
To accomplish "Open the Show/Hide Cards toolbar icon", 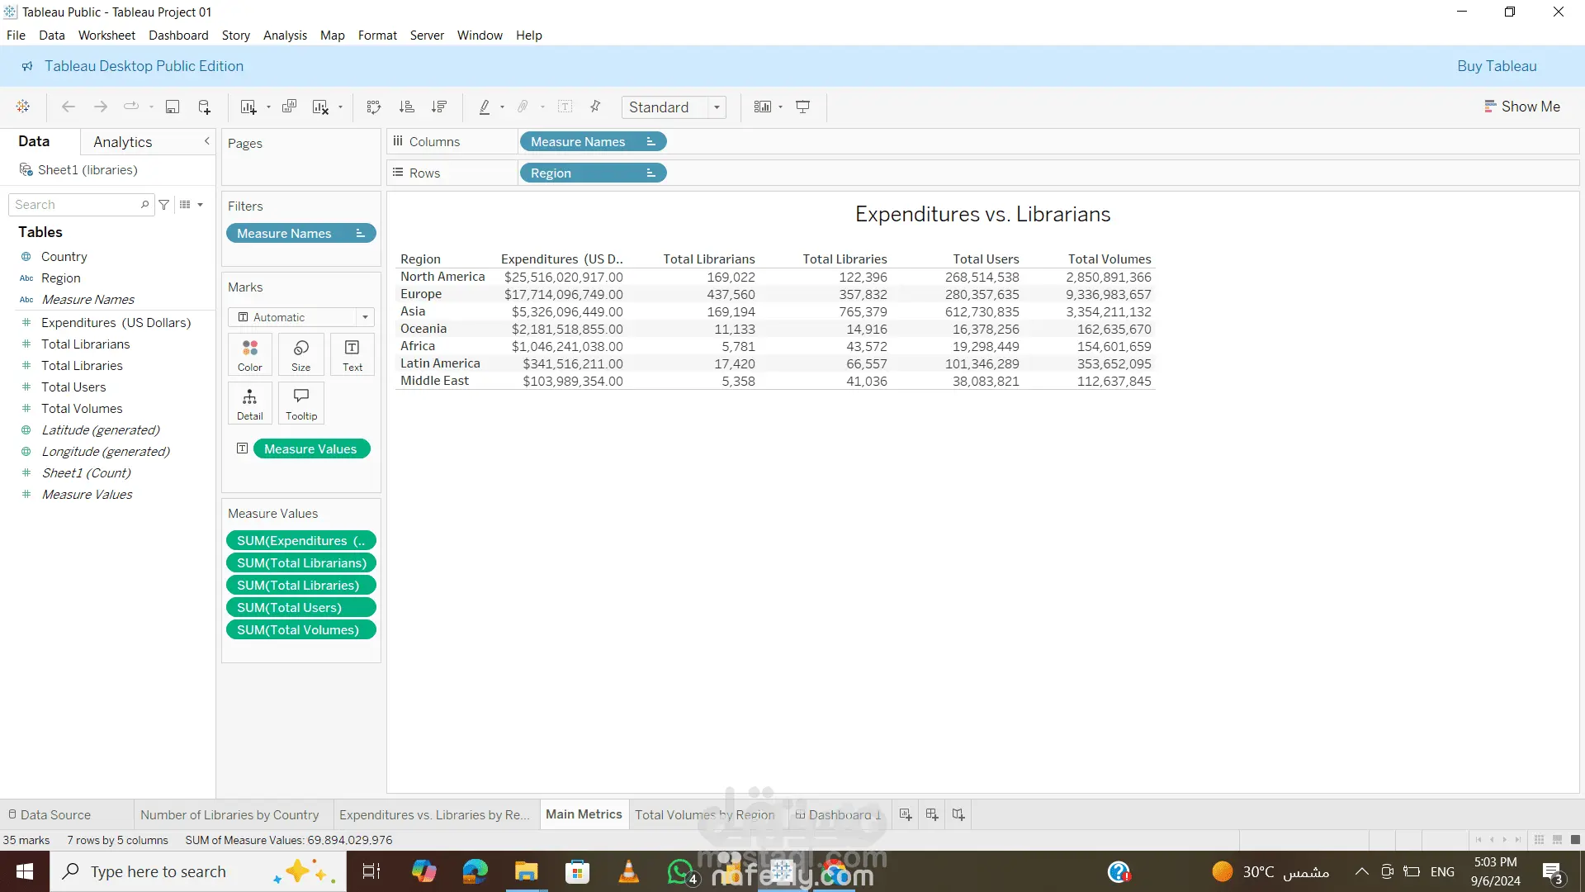I will (x=763, y=107).
